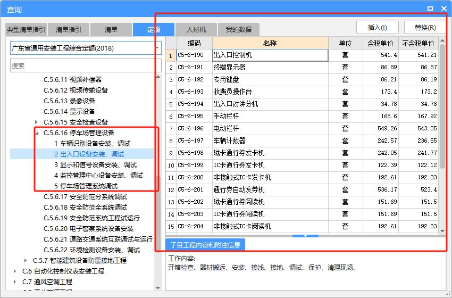Select C.5.6.20 电子警察系统设备安装
This screenshot has width=452, height=298.
pos(88,229)
